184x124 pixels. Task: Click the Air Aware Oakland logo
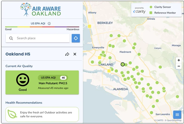click(41, 10)
